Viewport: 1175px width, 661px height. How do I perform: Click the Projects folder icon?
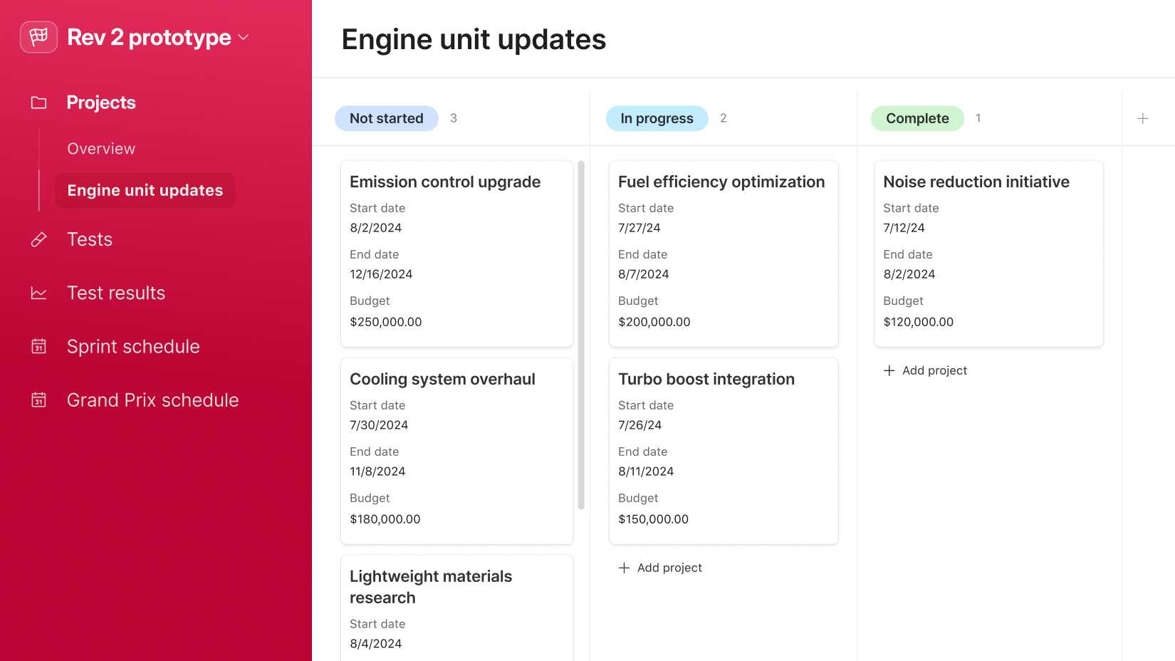point(39,103)
